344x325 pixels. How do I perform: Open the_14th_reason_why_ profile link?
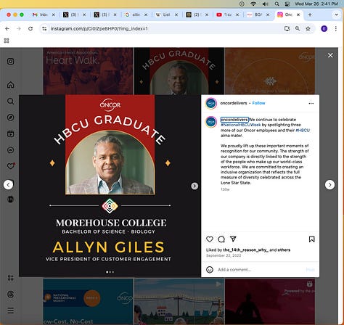245,250
